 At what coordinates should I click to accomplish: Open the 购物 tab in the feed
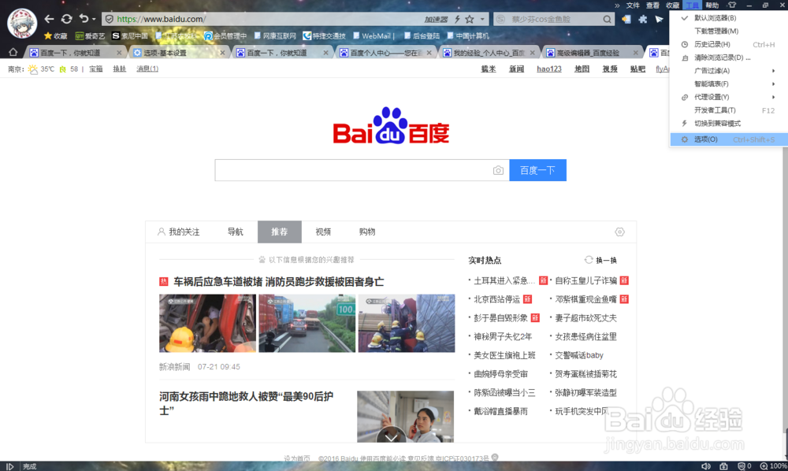tap(367, 232)
